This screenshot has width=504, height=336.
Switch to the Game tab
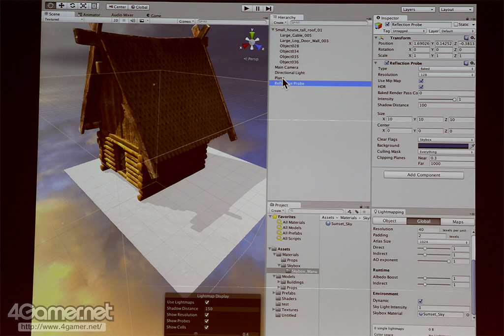(x=154, y=15)
